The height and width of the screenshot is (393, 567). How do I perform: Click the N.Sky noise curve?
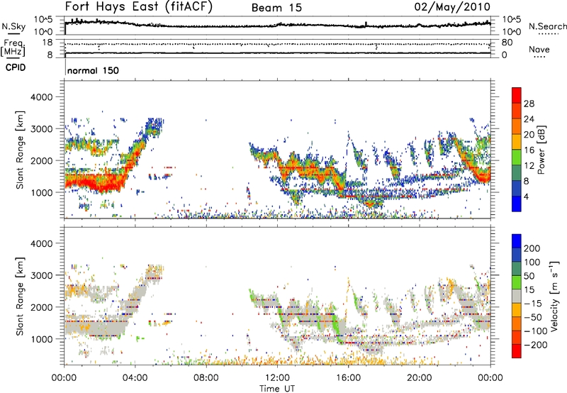coord(277,25)
